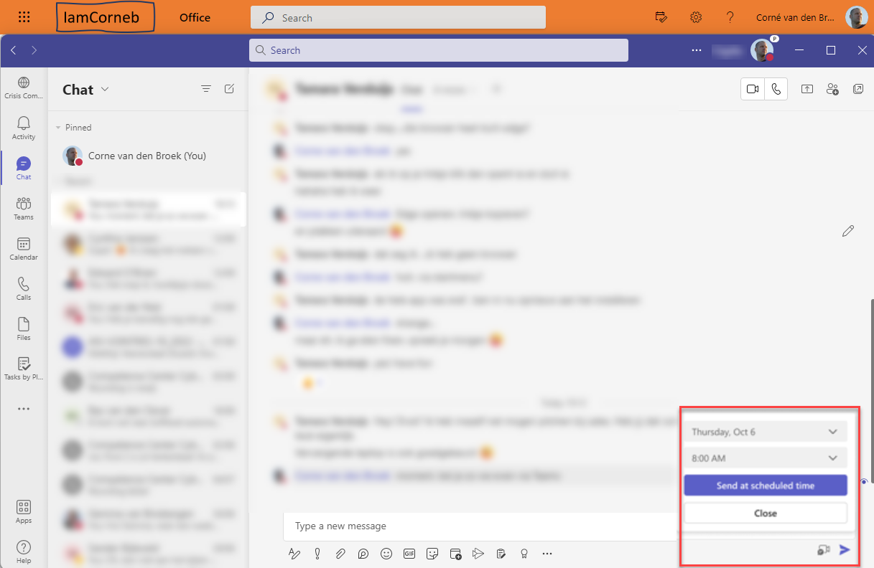Image resolution: width=874 pixels, height=568 pixels.
Task: Show more added apps ellipsis in rail
Action: (24, 409)
